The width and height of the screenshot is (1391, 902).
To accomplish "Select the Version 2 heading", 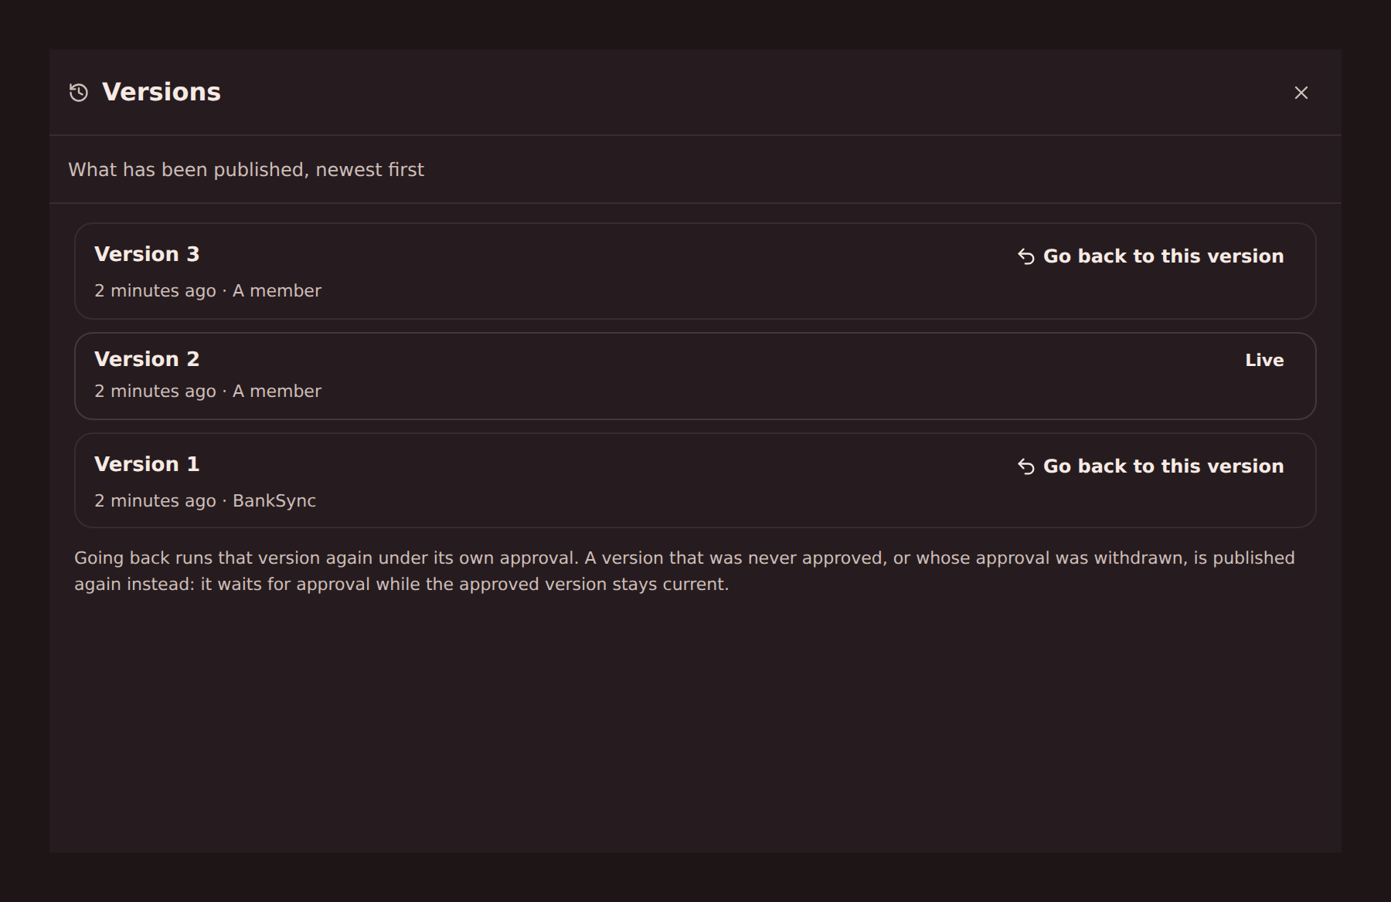I will coord(147,359).
